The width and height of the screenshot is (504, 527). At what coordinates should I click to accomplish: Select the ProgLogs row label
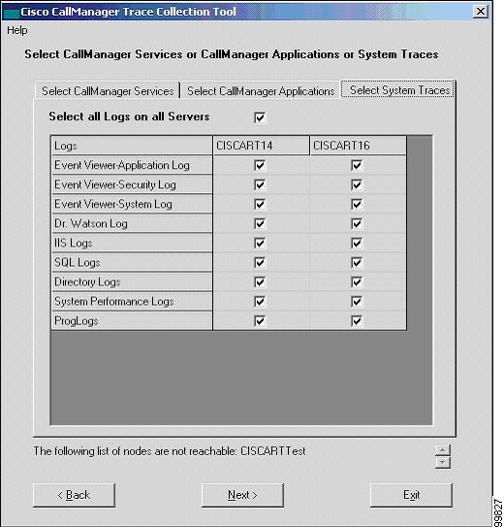coord(132,321)
